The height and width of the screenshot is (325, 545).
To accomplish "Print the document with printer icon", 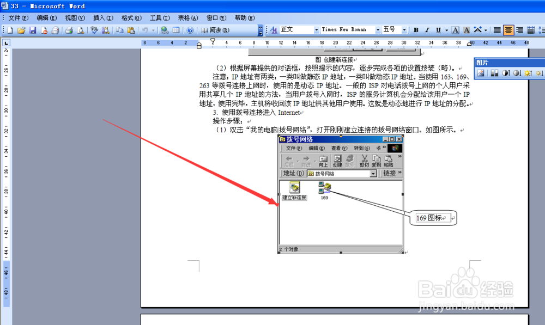I will (x=69, y=30).
